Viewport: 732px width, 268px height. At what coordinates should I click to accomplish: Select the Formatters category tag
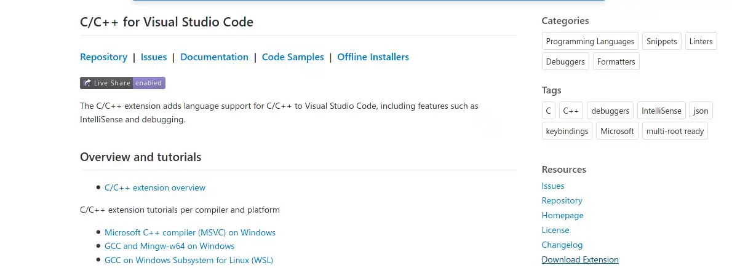click(x=616, y=61)
